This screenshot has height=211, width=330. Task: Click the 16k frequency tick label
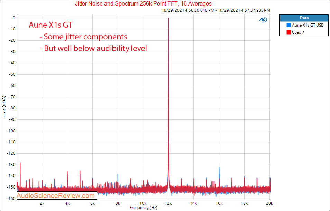(x=219, y=203)
